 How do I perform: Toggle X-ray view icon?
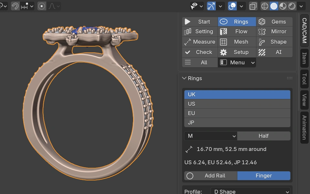tap(253, 6)
